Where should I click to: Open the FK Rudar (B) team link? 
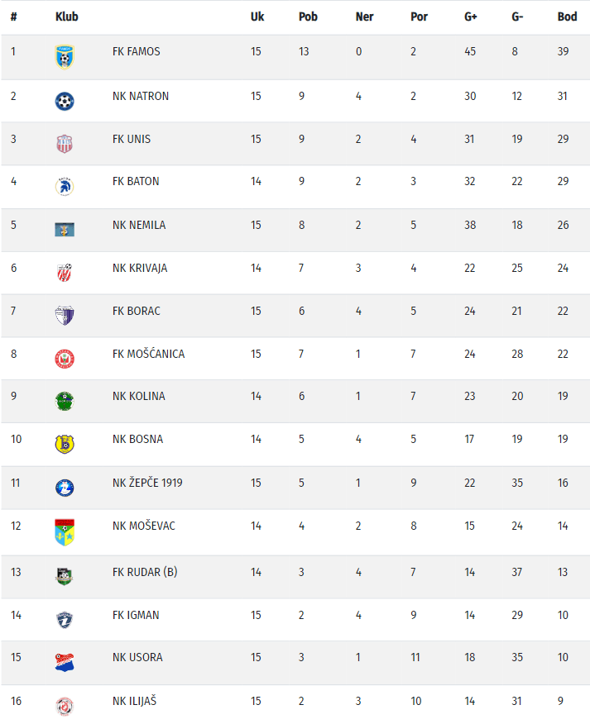click(145, 572)
